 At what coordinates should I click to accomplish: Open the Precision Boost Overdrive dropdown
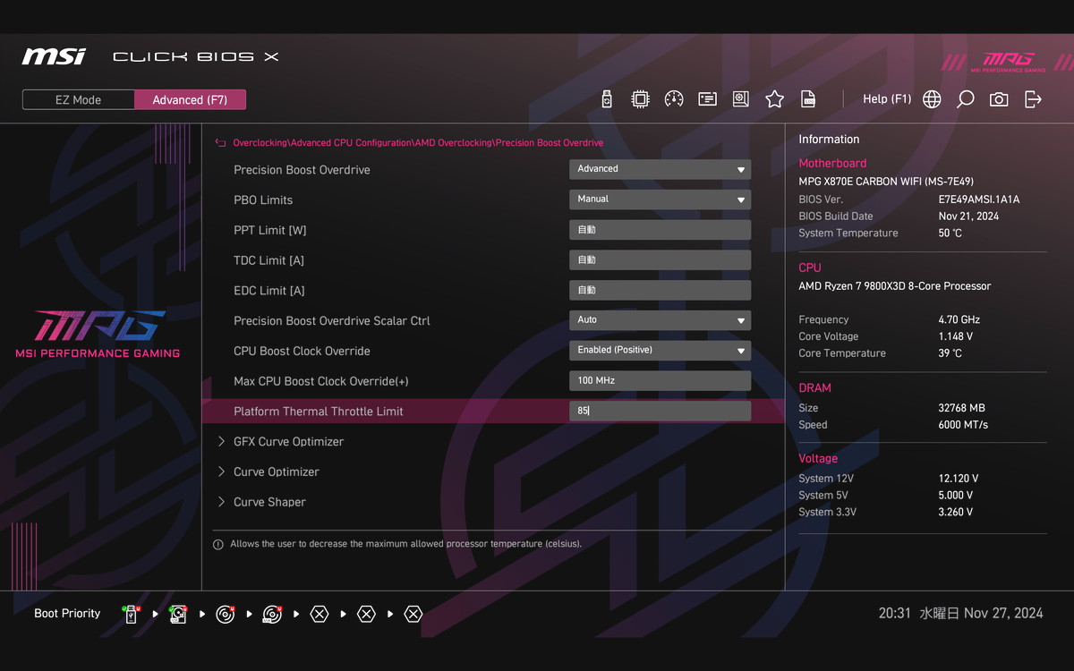(660, 169)
